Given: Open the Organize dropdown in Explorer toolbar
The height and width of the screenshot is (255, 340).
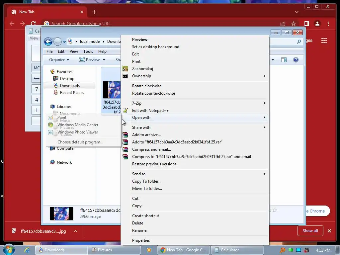Looking at the screenshot, I should (59, 60).
